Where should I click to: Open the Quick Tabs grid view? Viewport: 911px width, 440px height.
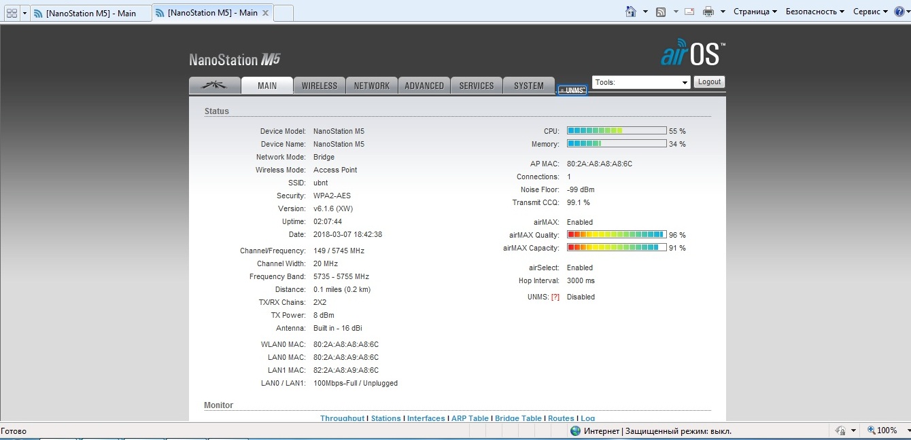12,13
